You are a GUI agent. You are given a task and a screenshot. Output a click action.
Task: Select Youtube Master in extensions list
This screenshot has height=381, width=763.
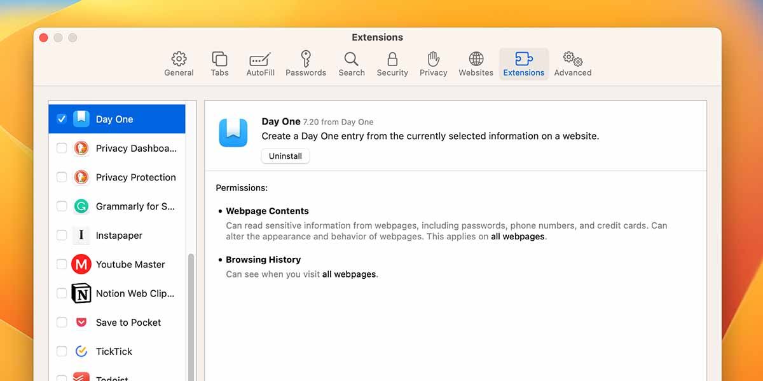click(x=130, y=264)
